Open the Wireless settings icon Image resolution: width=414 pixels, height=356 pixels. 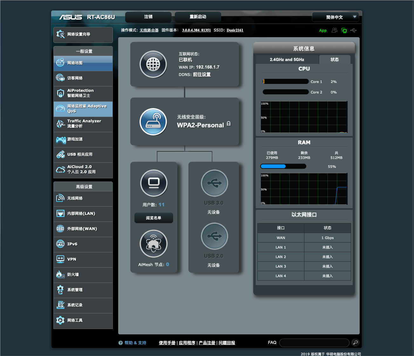click(x=60, y=198)
